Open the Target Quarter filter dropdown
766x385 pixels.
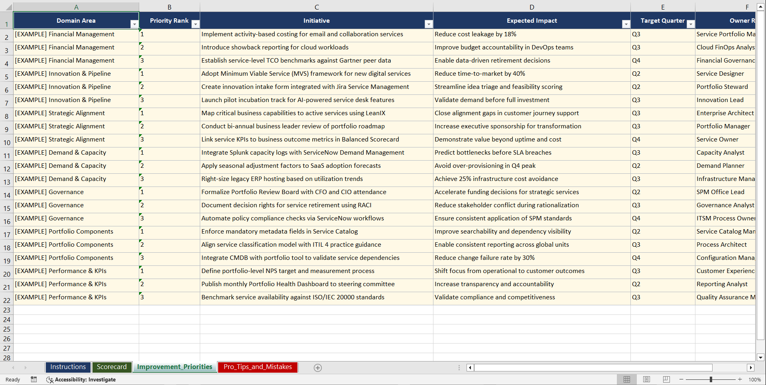click(691, 24)
